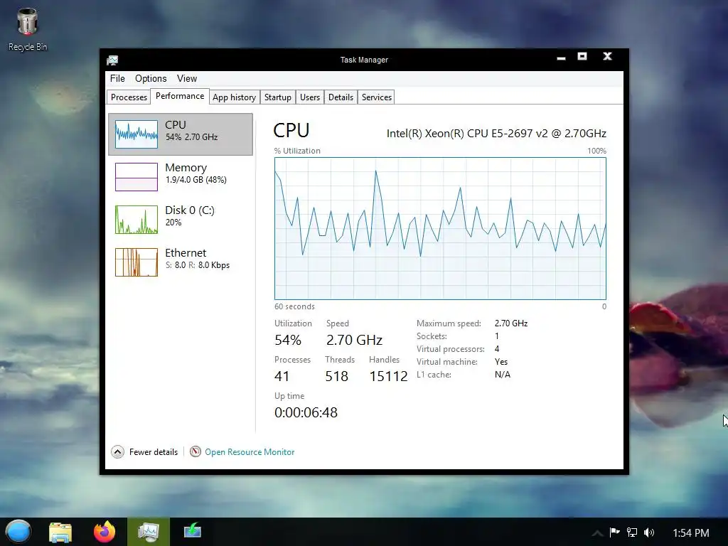Open File Explorer from the taskbar
The image size is (728, 546).
(x=60, y=532)
